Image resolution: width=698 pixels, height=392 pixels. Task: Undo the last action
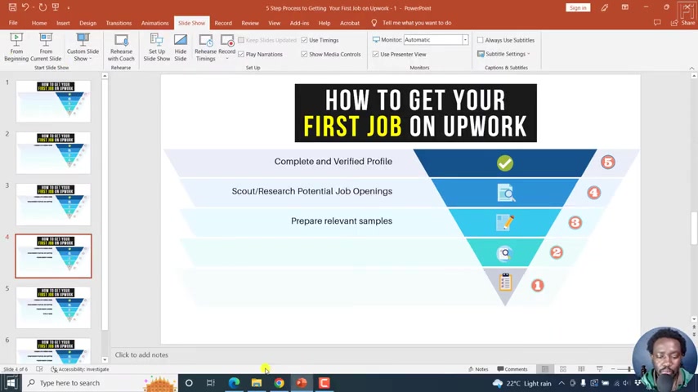click(25, 7)
